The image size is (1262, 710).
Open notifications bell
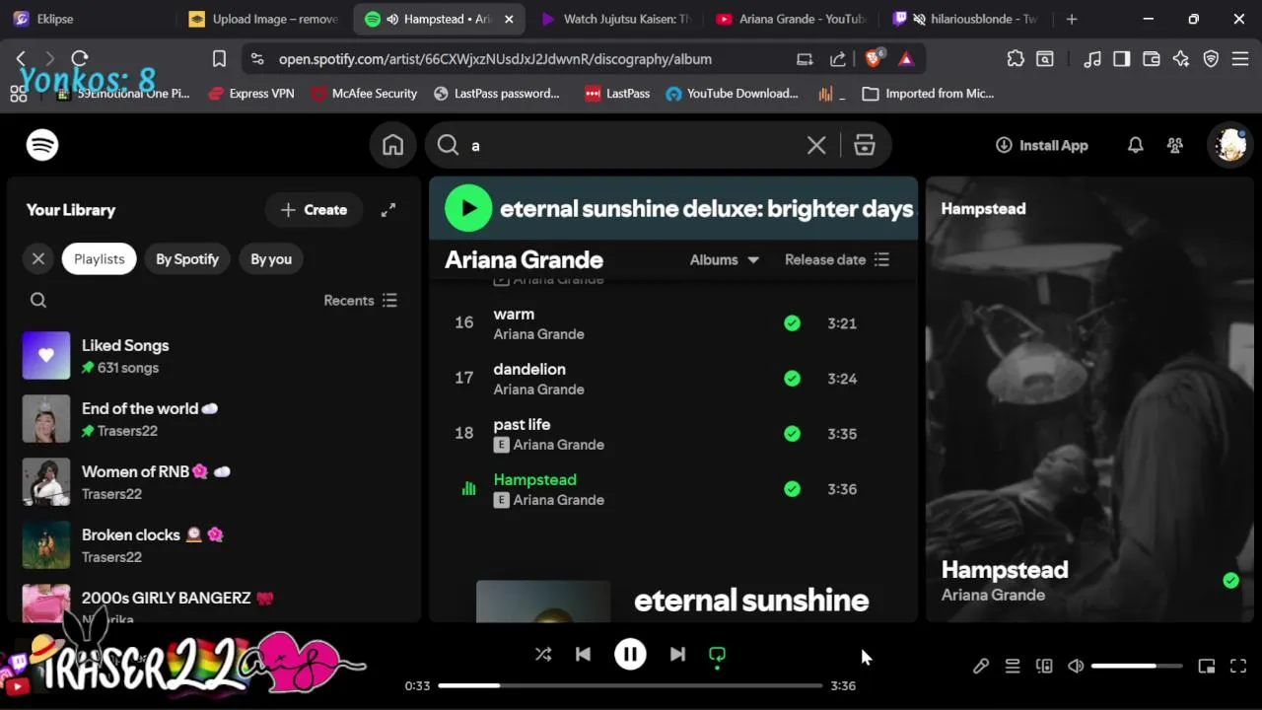coord(1136,145)
